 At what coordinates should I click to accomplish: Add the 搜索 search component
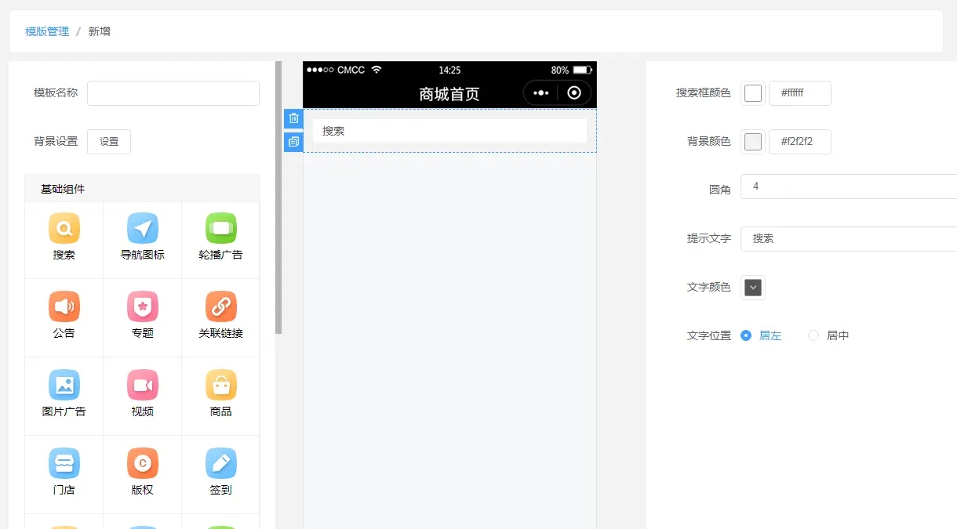pos(64,239)
